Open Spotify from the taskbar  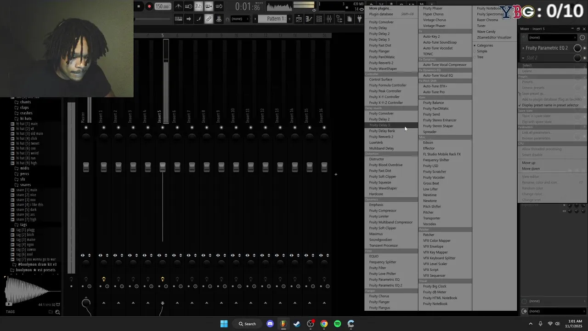[337, 324]
